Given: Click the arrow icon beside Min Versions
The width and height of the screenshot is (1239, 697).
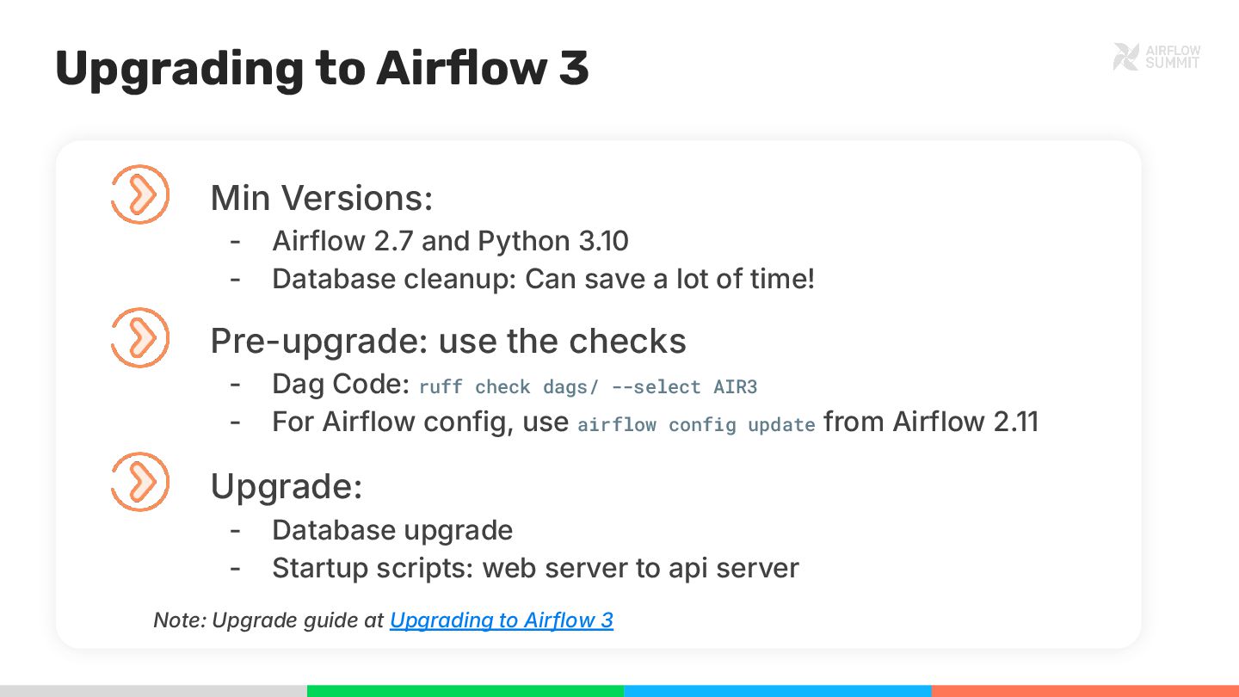Looking at the screenshot, I should coord(139,195).
